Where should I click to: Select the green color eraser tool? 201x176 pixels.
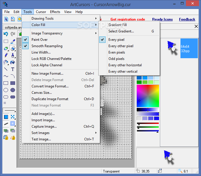6,49
